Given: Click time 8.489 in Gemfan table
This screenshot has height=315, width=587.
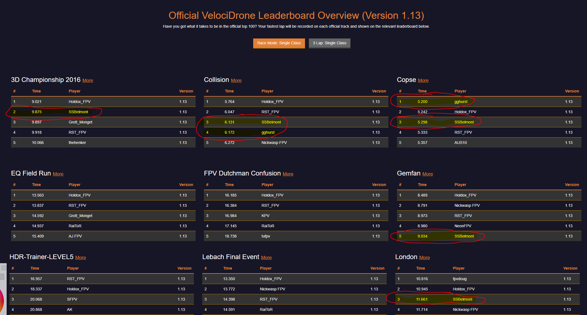Looking at the screenshot, I should point(422,195).
